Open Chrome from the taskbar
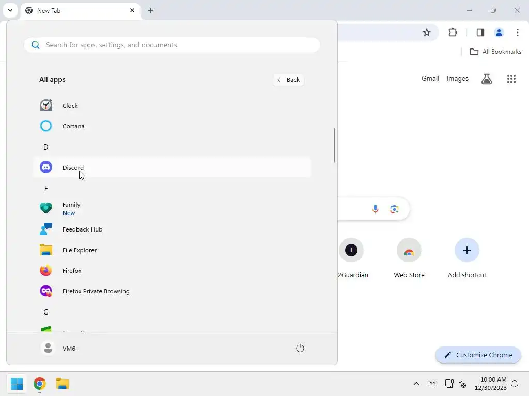The width and height of the screenshot is (529, 396). coord(39,384)
